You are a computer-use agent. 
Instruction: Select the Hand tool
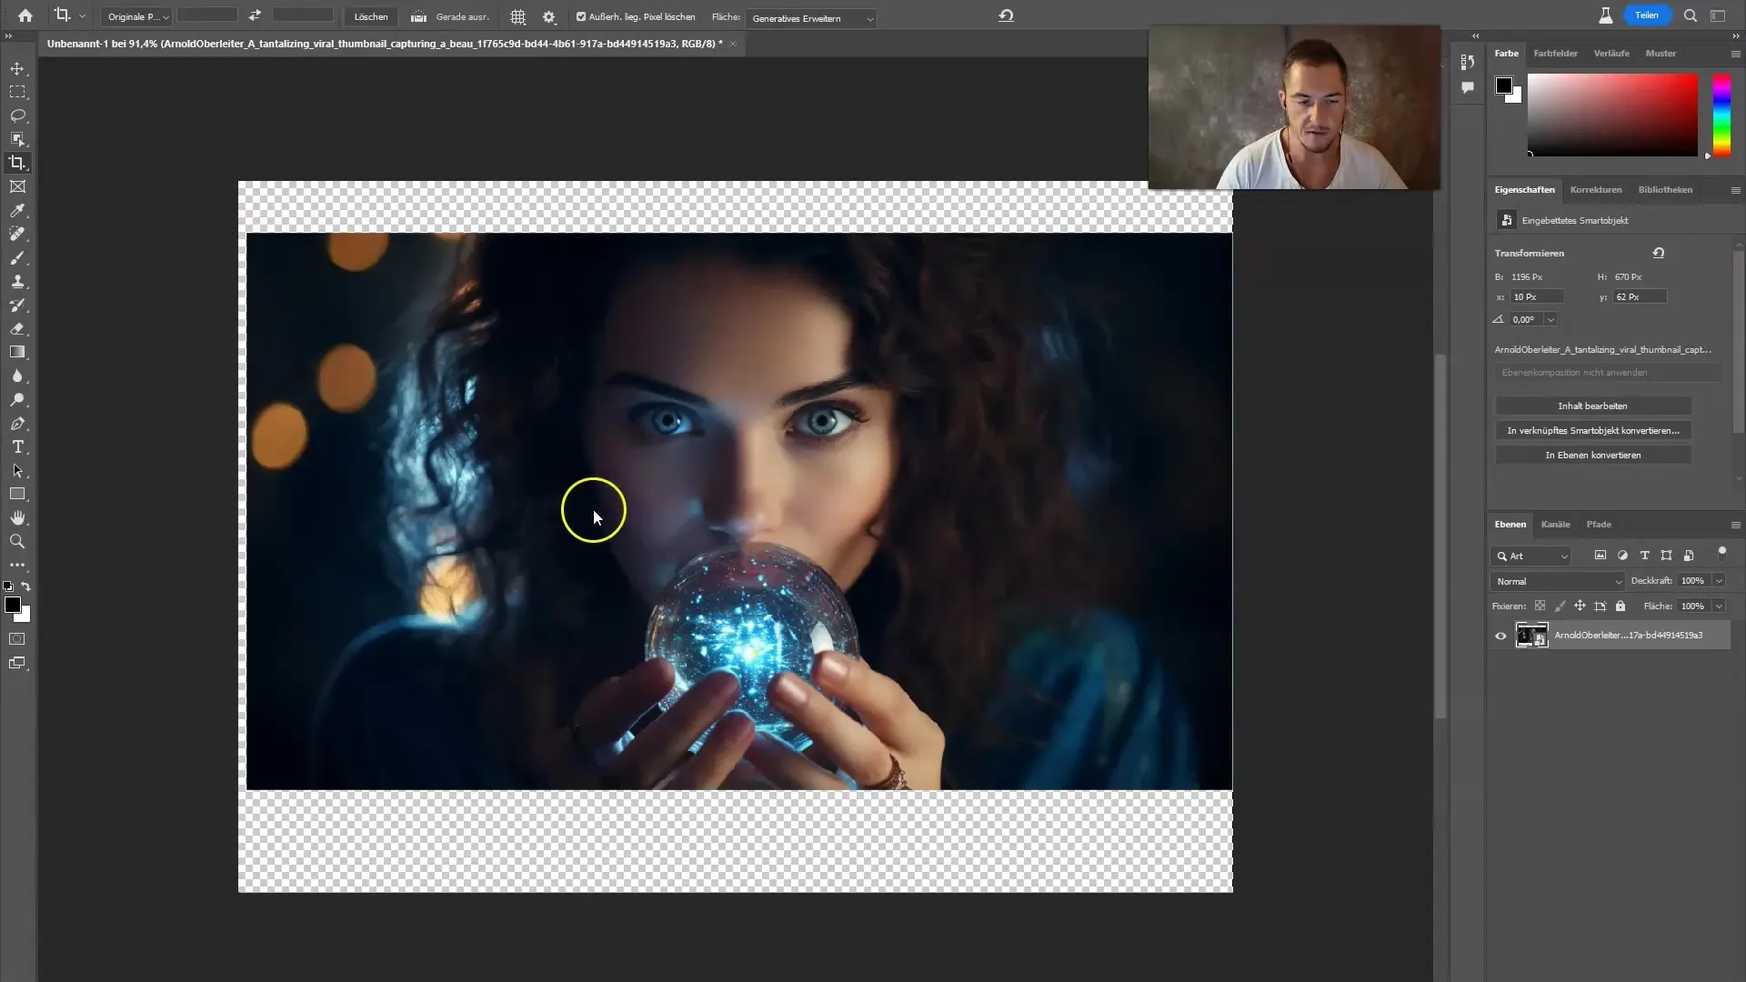click(17, 517)
